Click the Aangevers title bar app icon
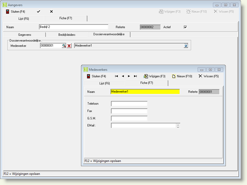The height and width of the screenshot is (185, 247). pyautogui.click(x=5, y=5)
